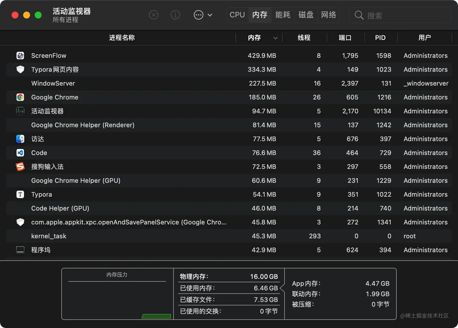Click the green zoom window button

tap(38, 15)
